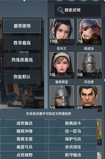Send quick message 脱离战斗
This screenshot has height=159, width=105.
click(x=73, y=123)
